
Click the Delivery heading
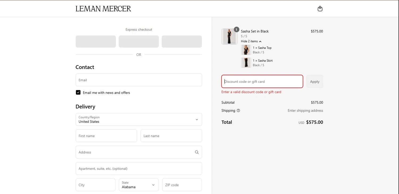tap(85, 106)
